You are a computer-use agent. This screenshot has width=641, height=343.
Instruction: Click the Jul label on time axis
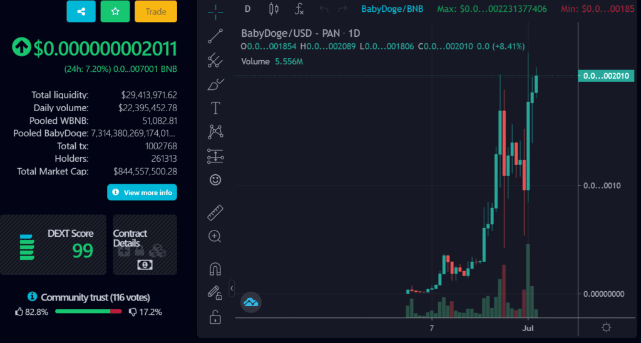coord(528,328)
